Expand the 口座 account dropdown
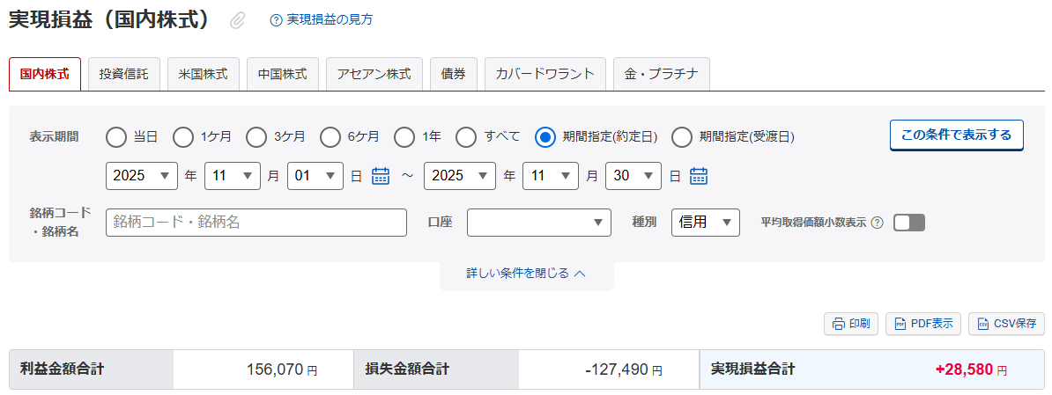The height and width of the screenshot is (395, 1052). coord(538,223)
